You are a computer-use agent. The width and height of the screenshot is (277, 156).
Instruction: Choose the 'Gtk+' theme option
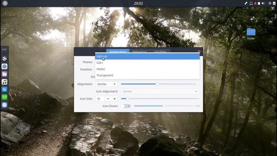(147, 62)
